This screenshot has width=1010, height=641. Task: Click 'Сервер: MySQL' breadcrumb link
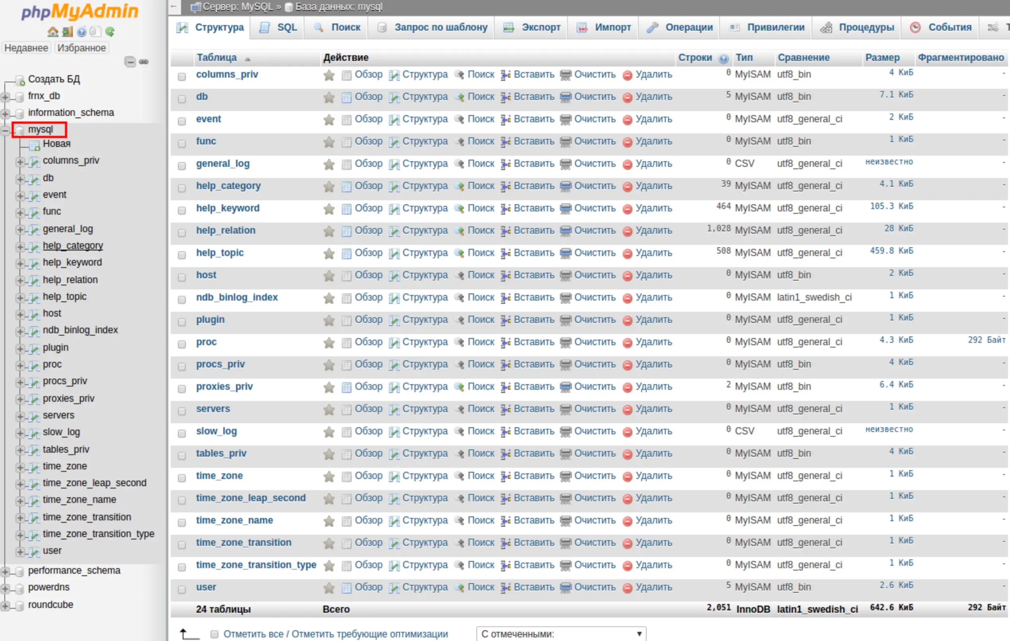[x=238, y=7]
